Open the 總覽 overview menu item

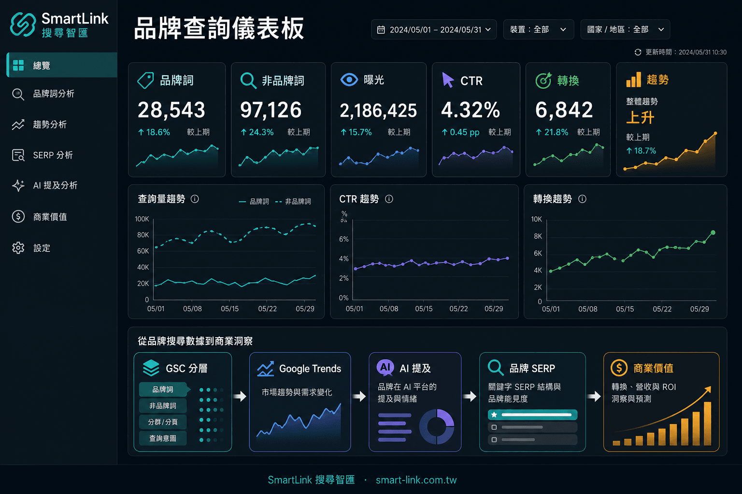(62, 65)
